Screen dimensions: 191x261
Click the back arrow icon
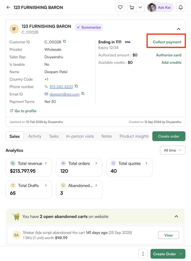tap(8, 7)
